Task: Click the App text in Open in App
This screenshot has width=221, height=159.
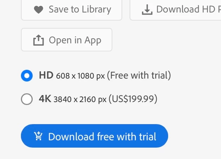Action: coord(93,41)
